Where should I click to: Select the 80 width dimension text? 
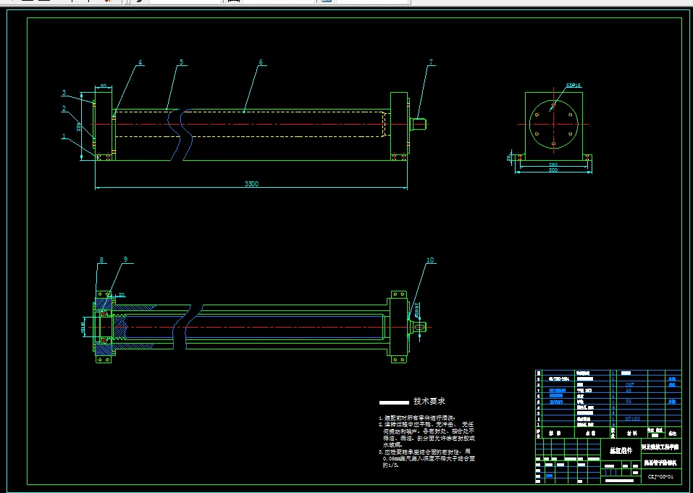104,86
